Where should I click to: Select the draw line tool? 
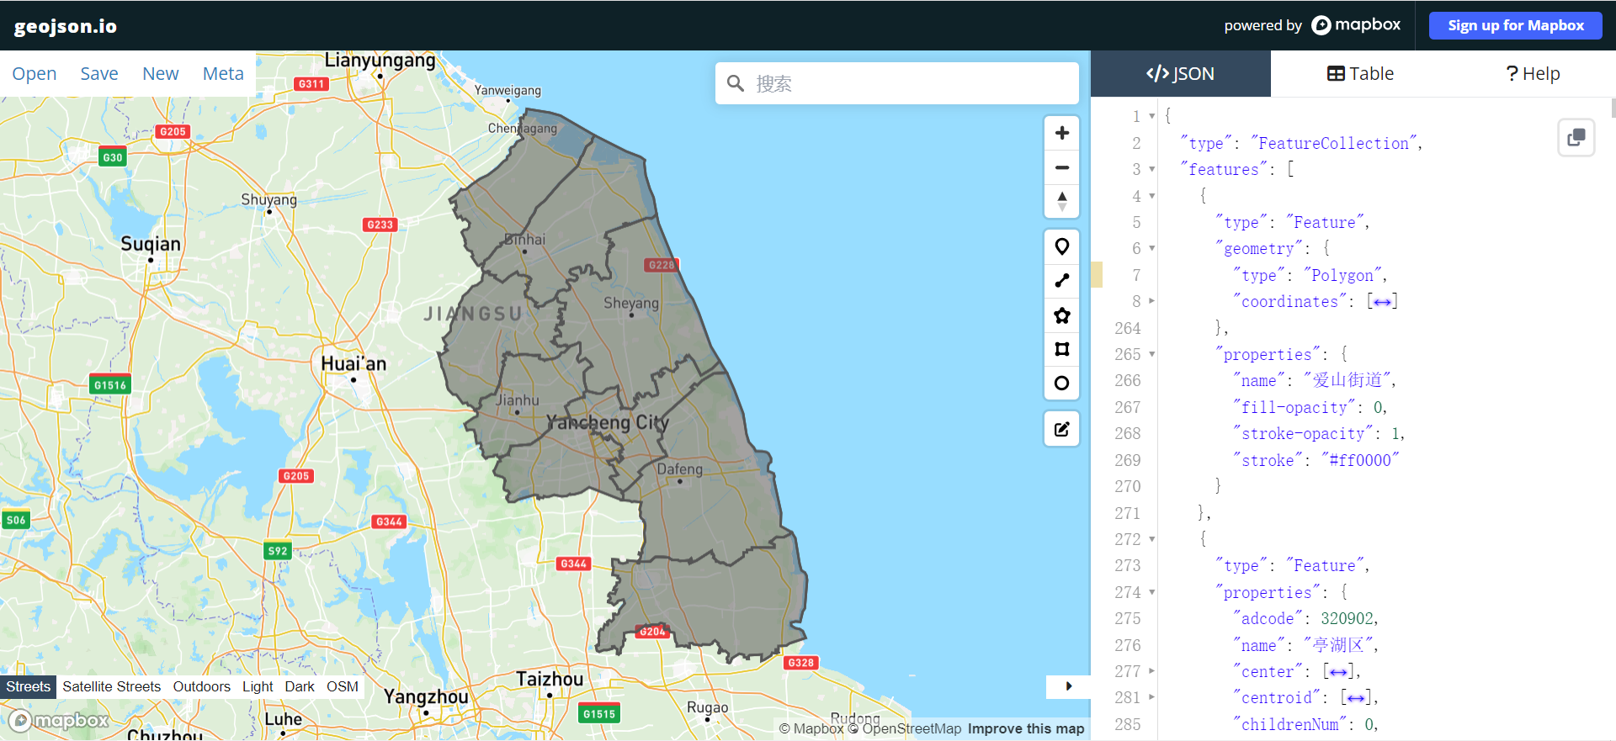tap(1061, 281)
